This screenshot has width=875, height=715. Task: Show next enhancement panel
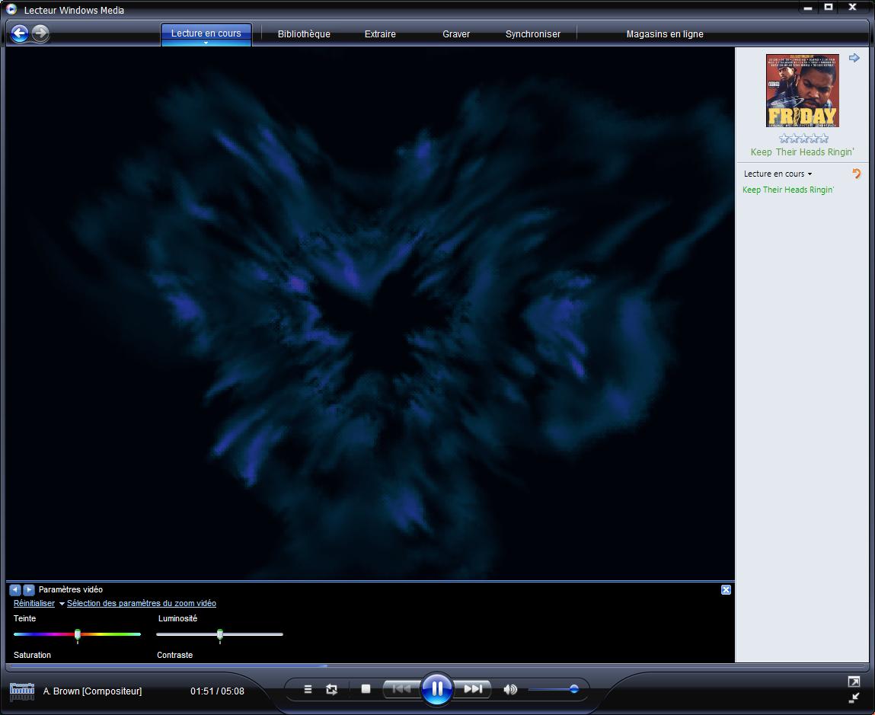29,589
